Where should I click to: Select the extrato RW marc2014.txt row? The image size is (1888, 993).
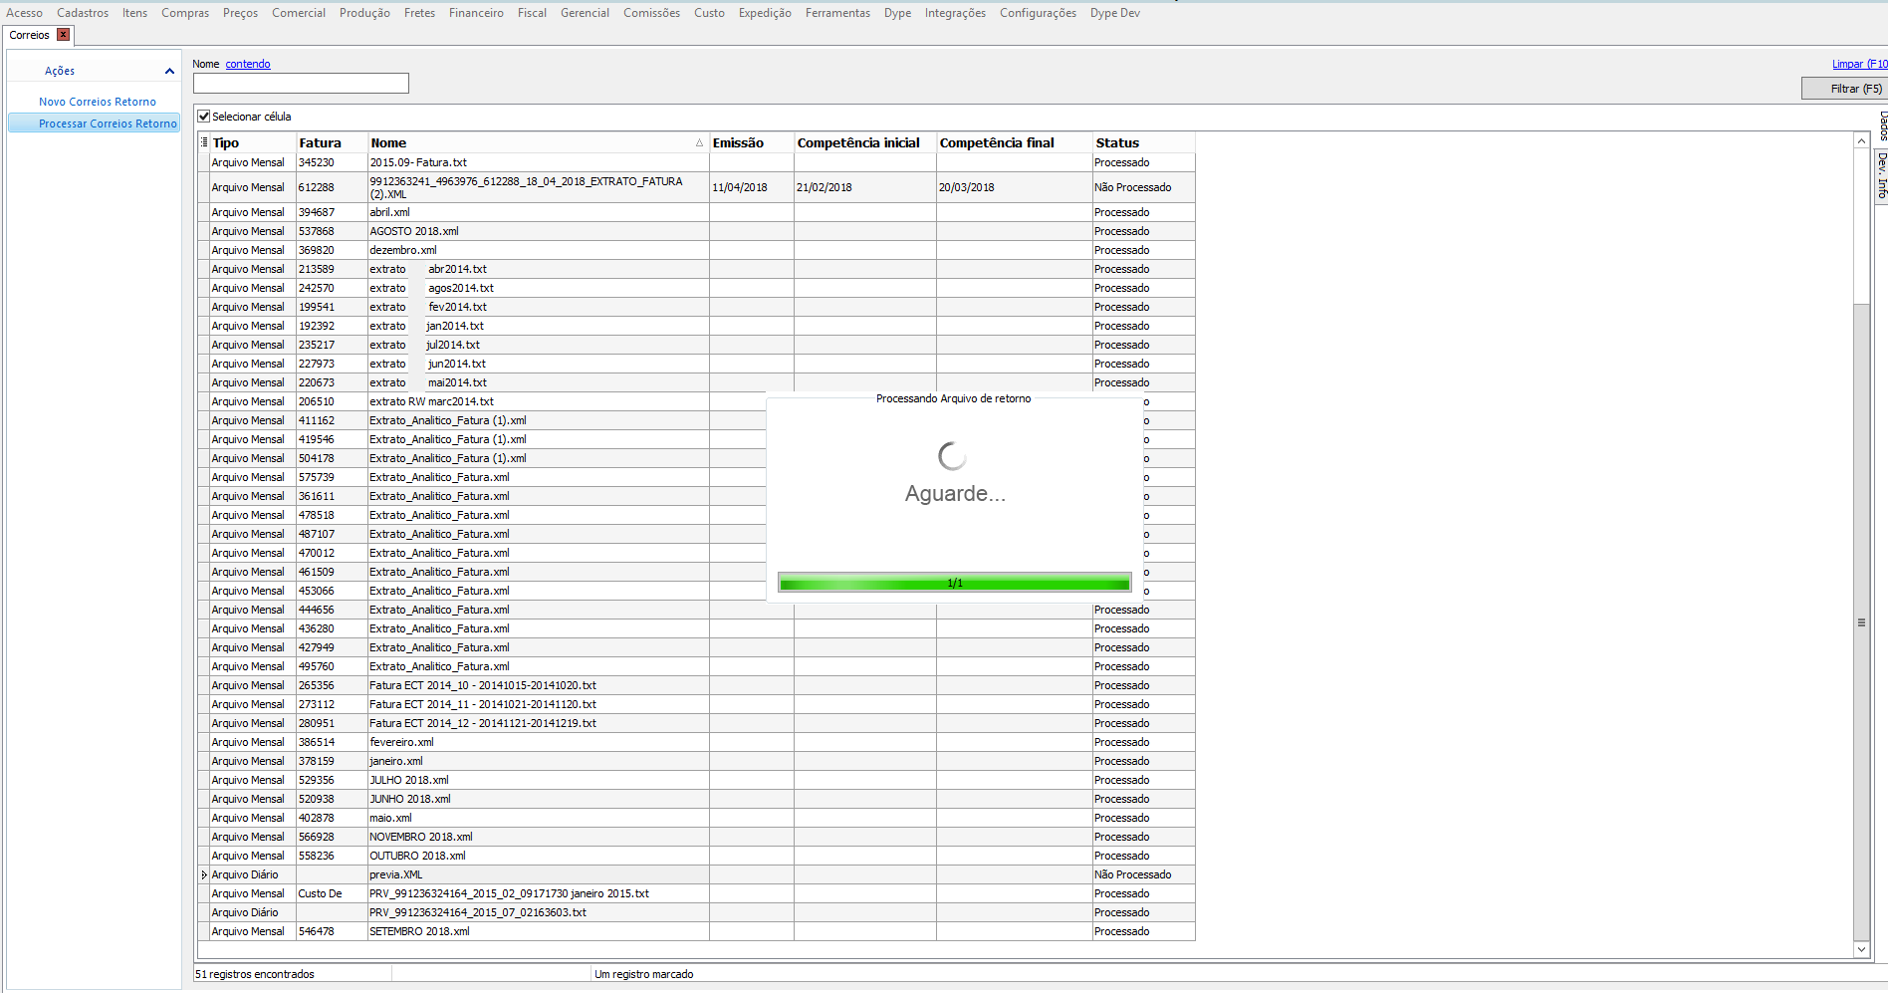[697, 401]
